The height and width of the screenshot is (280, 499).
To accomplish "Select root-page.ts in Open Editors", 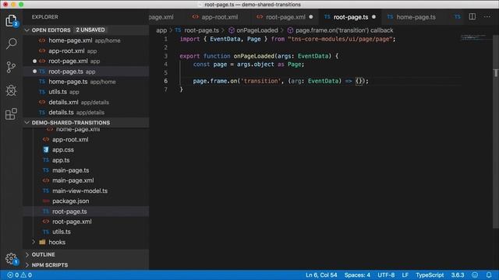I will pos(86,72).
